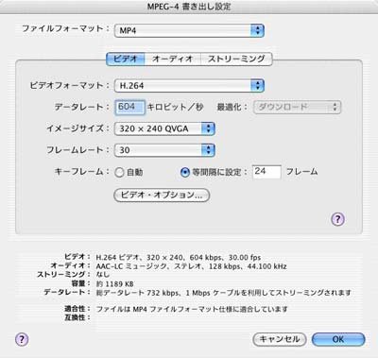Open ビデオ・オプション... button
This screenshot has height=358, width=378.
(162, 195)
